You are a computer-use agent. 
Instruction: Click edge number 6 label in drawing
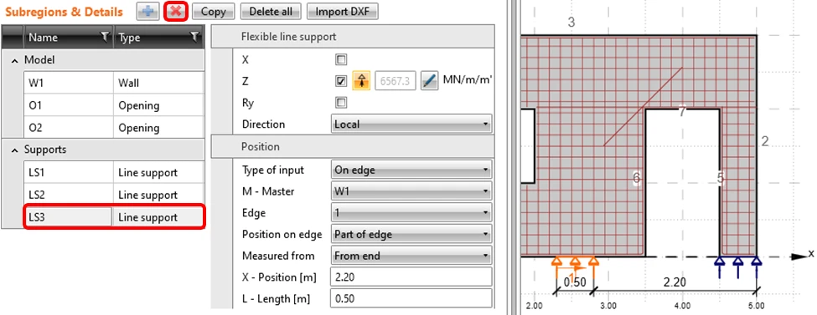637,178
